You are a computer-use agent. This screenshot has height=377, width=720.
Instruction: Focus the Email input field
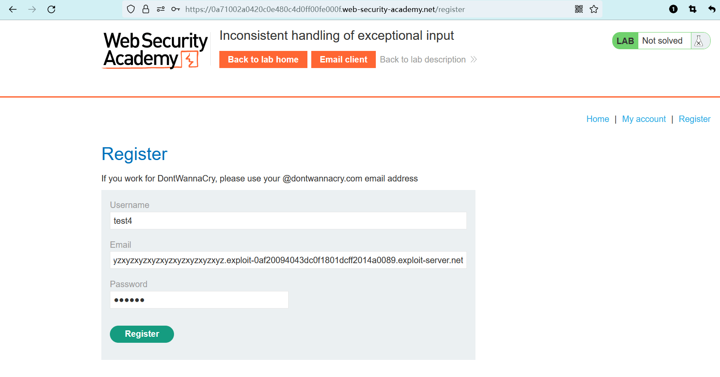coord(288,260)
